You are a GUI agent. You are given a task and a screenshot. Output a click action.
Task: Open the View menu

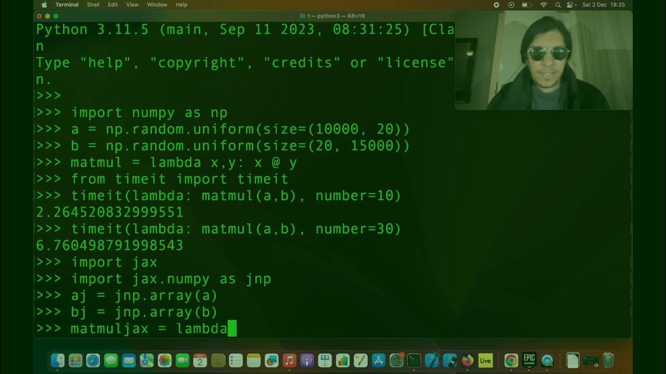pyautogui.click(x=132, y=5)
